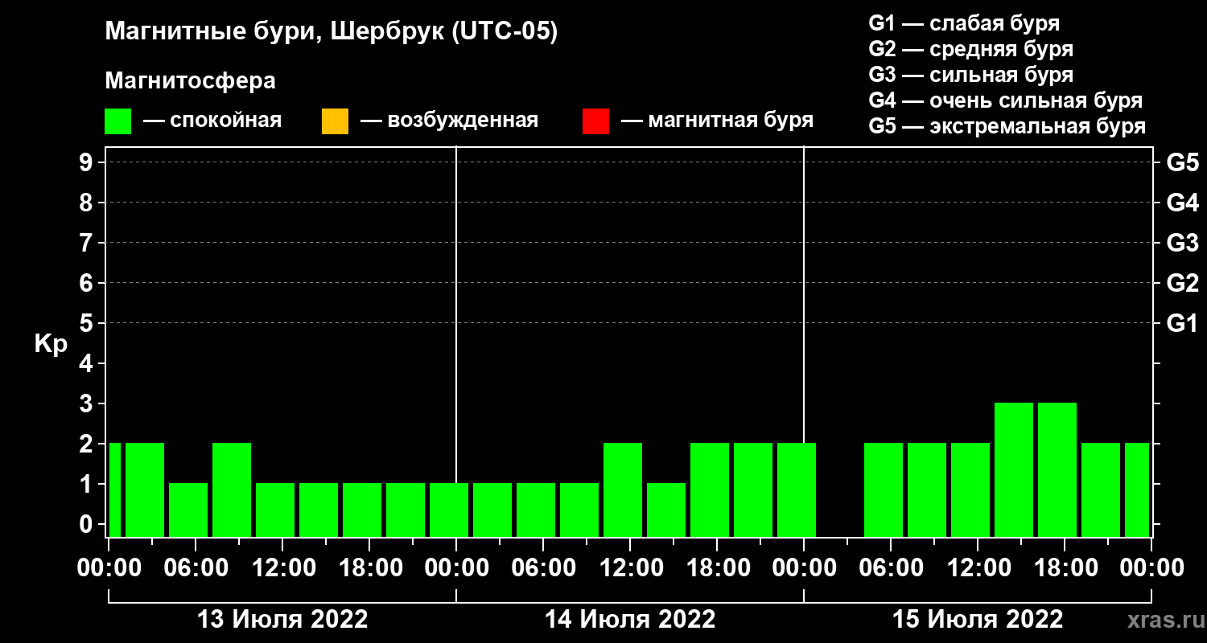
Task: Click the 'Магнитосфера' heading
Action: point(190,81)
